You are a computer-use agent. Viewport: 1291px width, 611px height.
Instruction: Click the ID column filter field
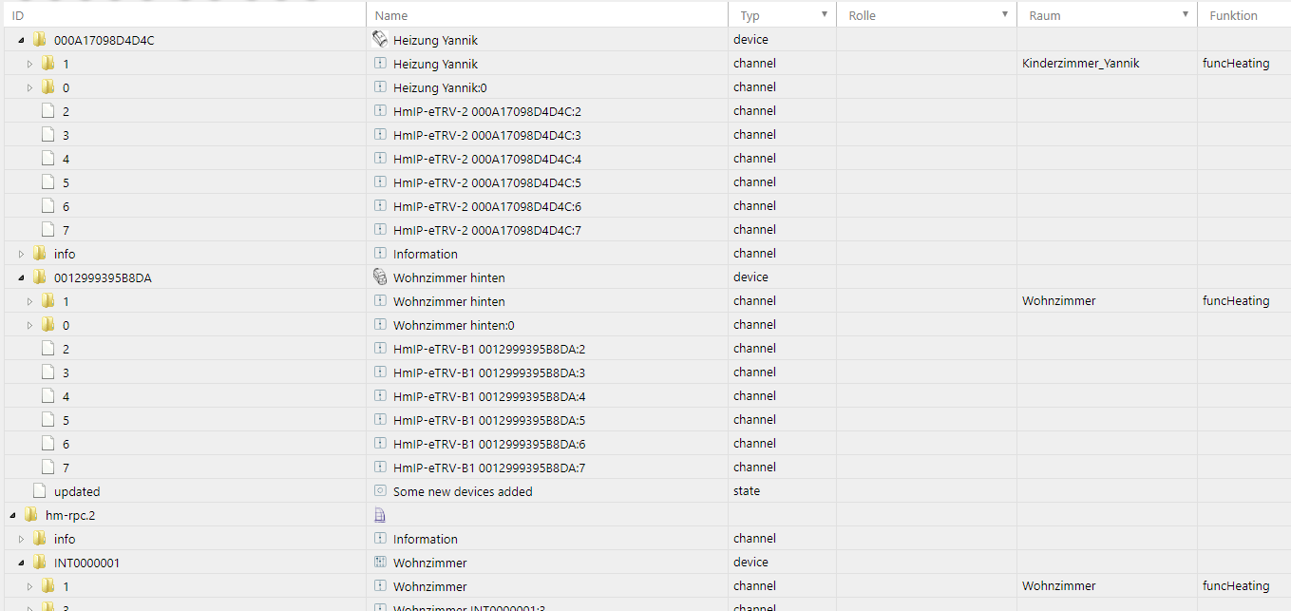(185, 15)
